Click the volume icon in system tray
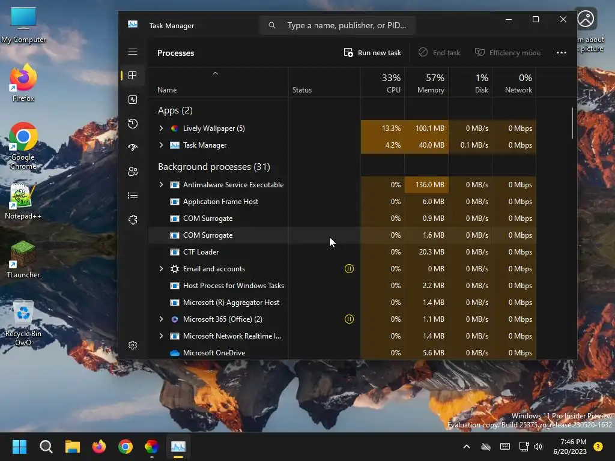The width and height of the screenshot is (615, 461). pos(538,447)
